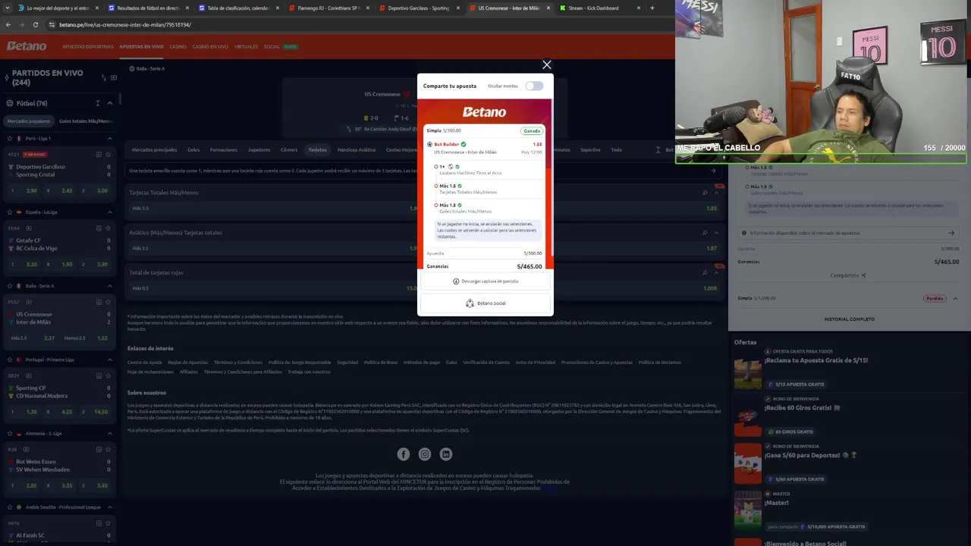Favorite the US Cremonese match star

(x=109, y=302)
